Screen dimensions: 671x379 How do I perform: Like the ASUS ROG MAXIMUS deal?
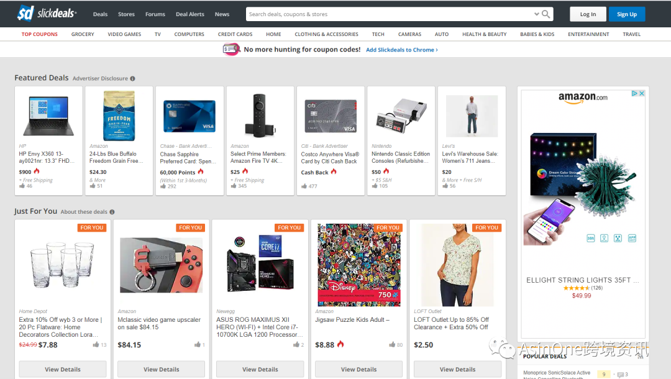(296, 344)
